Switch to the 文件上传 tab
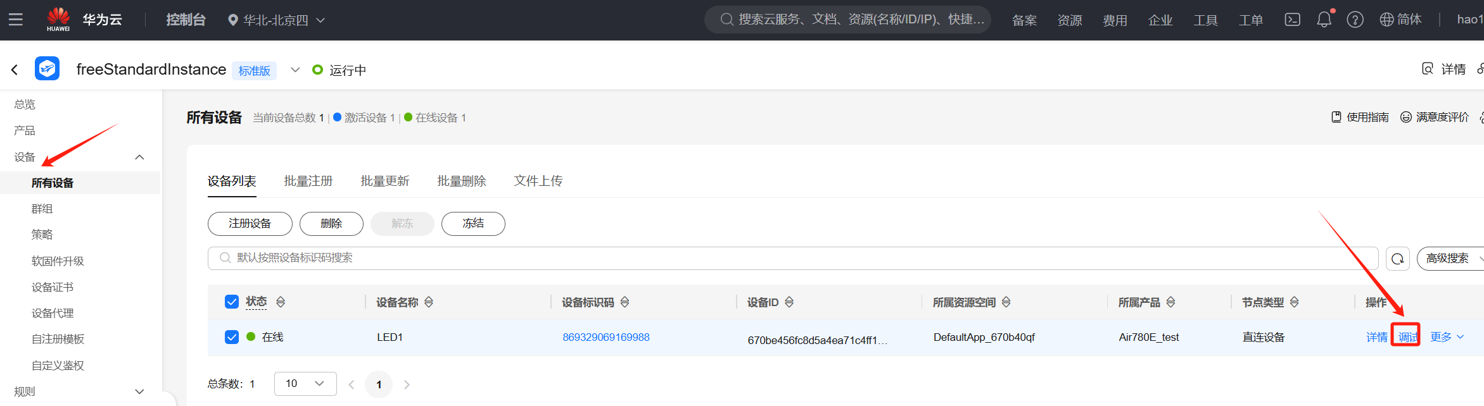Viewport: 1484px width, 406px height. pyautogui.click(x=538, y=181)
